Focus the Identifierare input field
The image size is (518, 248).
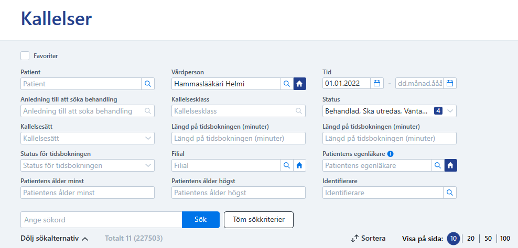[383, 193]
